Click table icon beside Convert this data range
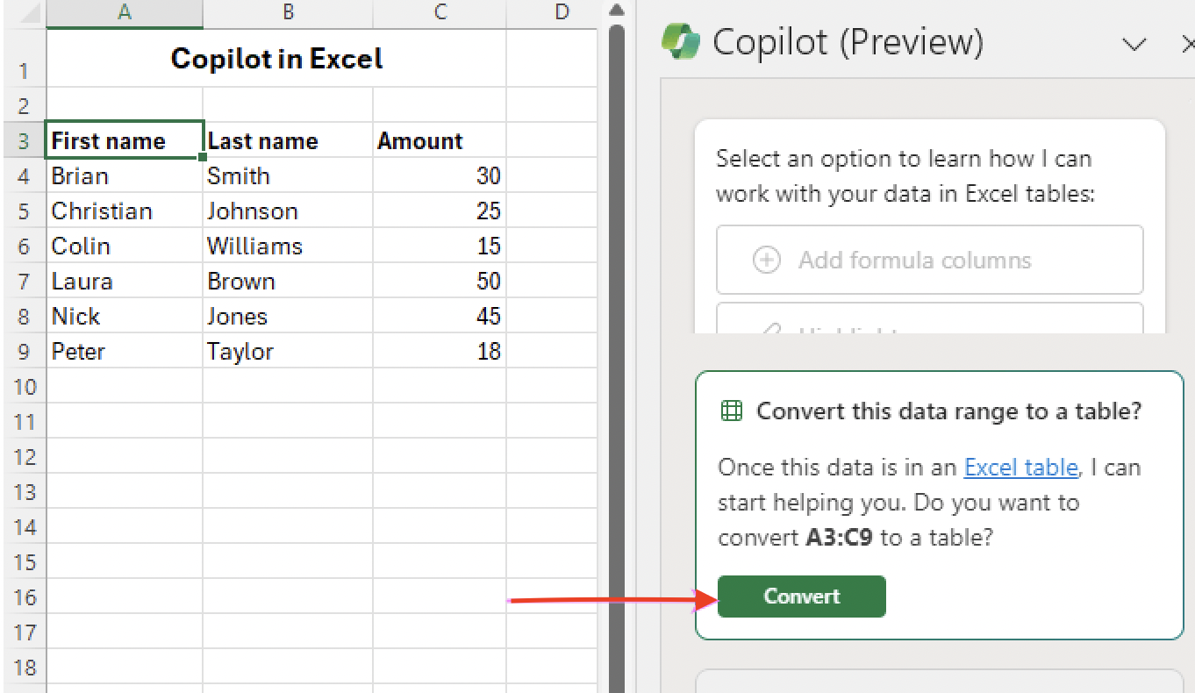 [731, 411]
